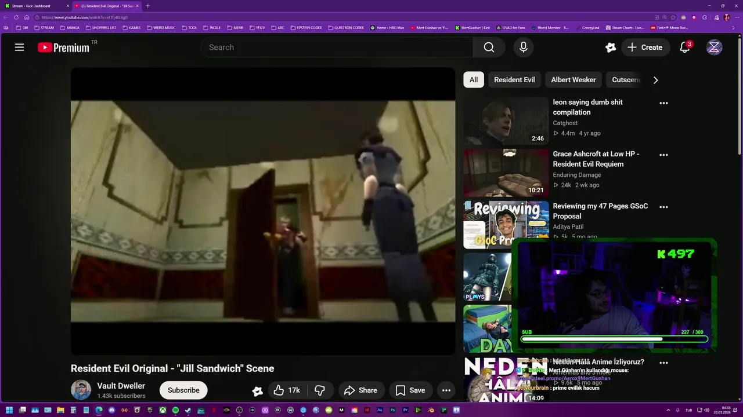Open the GAMES bookmark folder

(x=131, y=27)
